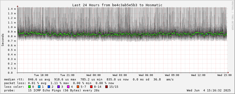Click the timestamp Wed Jun 4 15:16:32 2025

(x=209, y=90)
